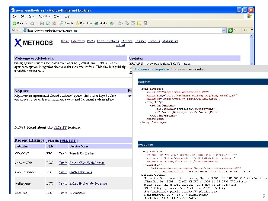
Task: Open the About navigation link
Action: pos(121,45)
